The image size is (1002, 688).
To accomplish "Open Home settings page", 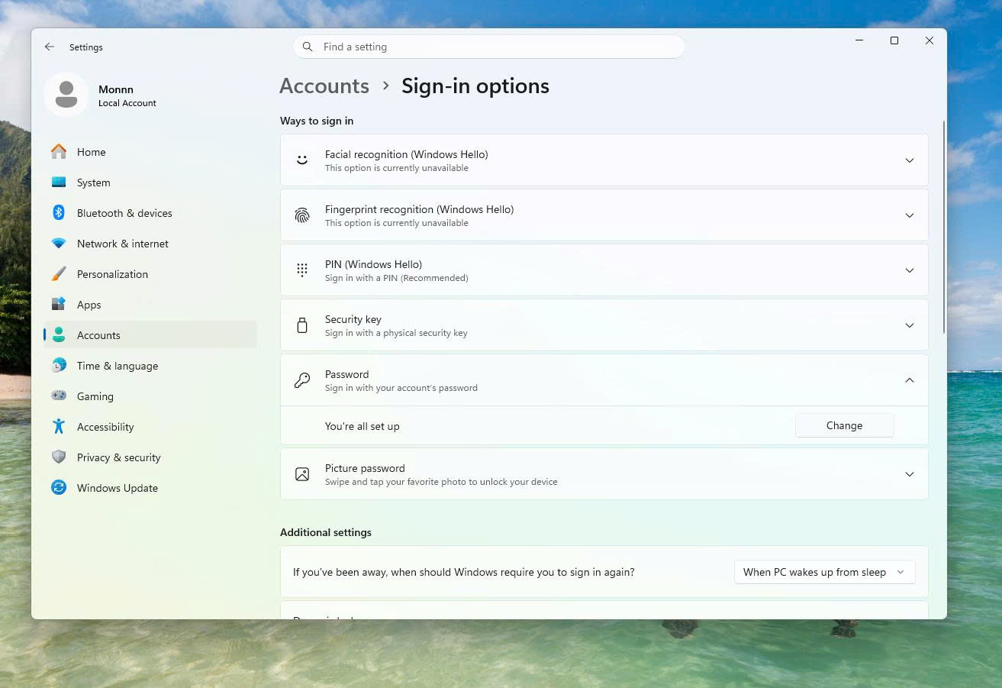I will 150,152.
